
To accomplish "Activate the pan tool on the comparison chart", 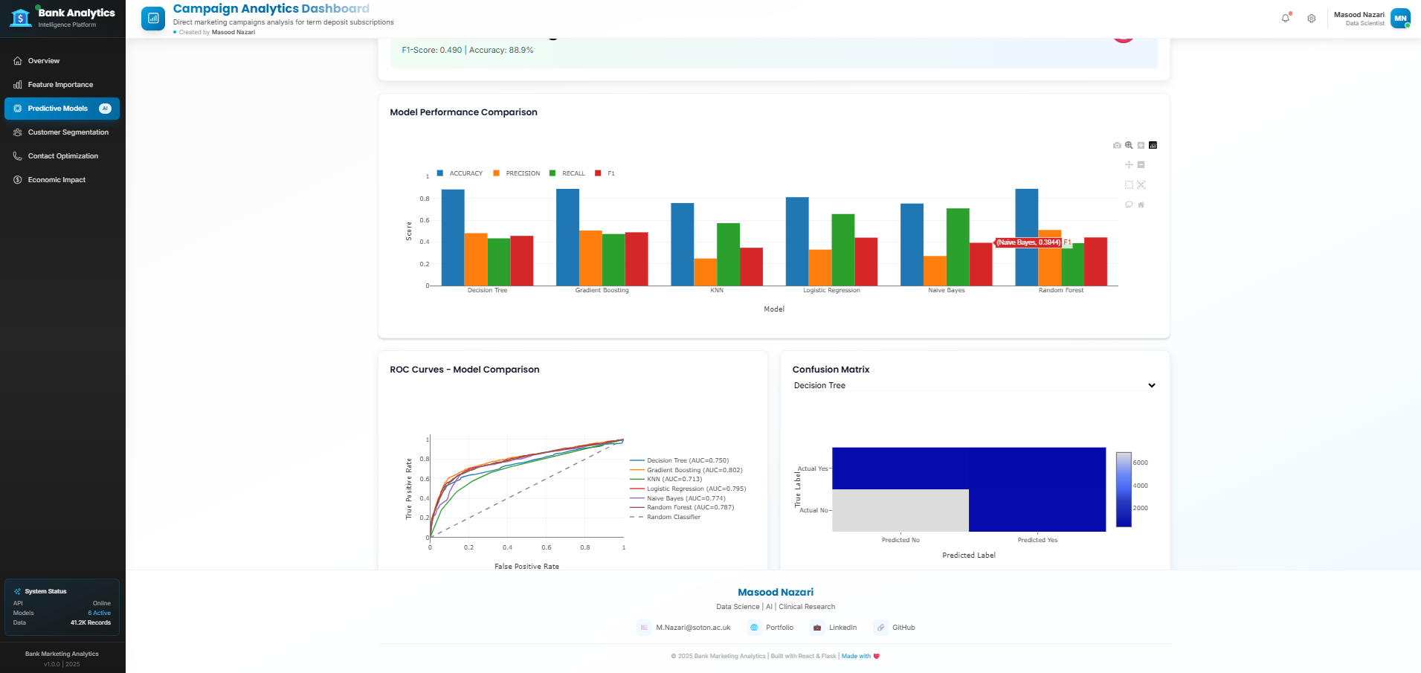I will tap(1129, 165).
